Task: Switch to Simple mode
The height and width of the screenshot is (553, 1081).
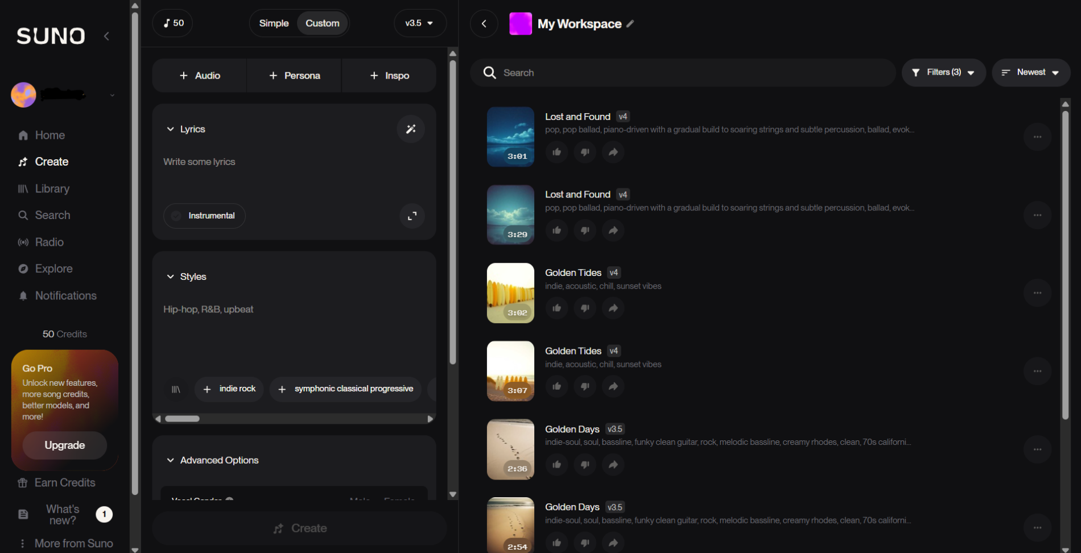Action: (x=274, y=23)
